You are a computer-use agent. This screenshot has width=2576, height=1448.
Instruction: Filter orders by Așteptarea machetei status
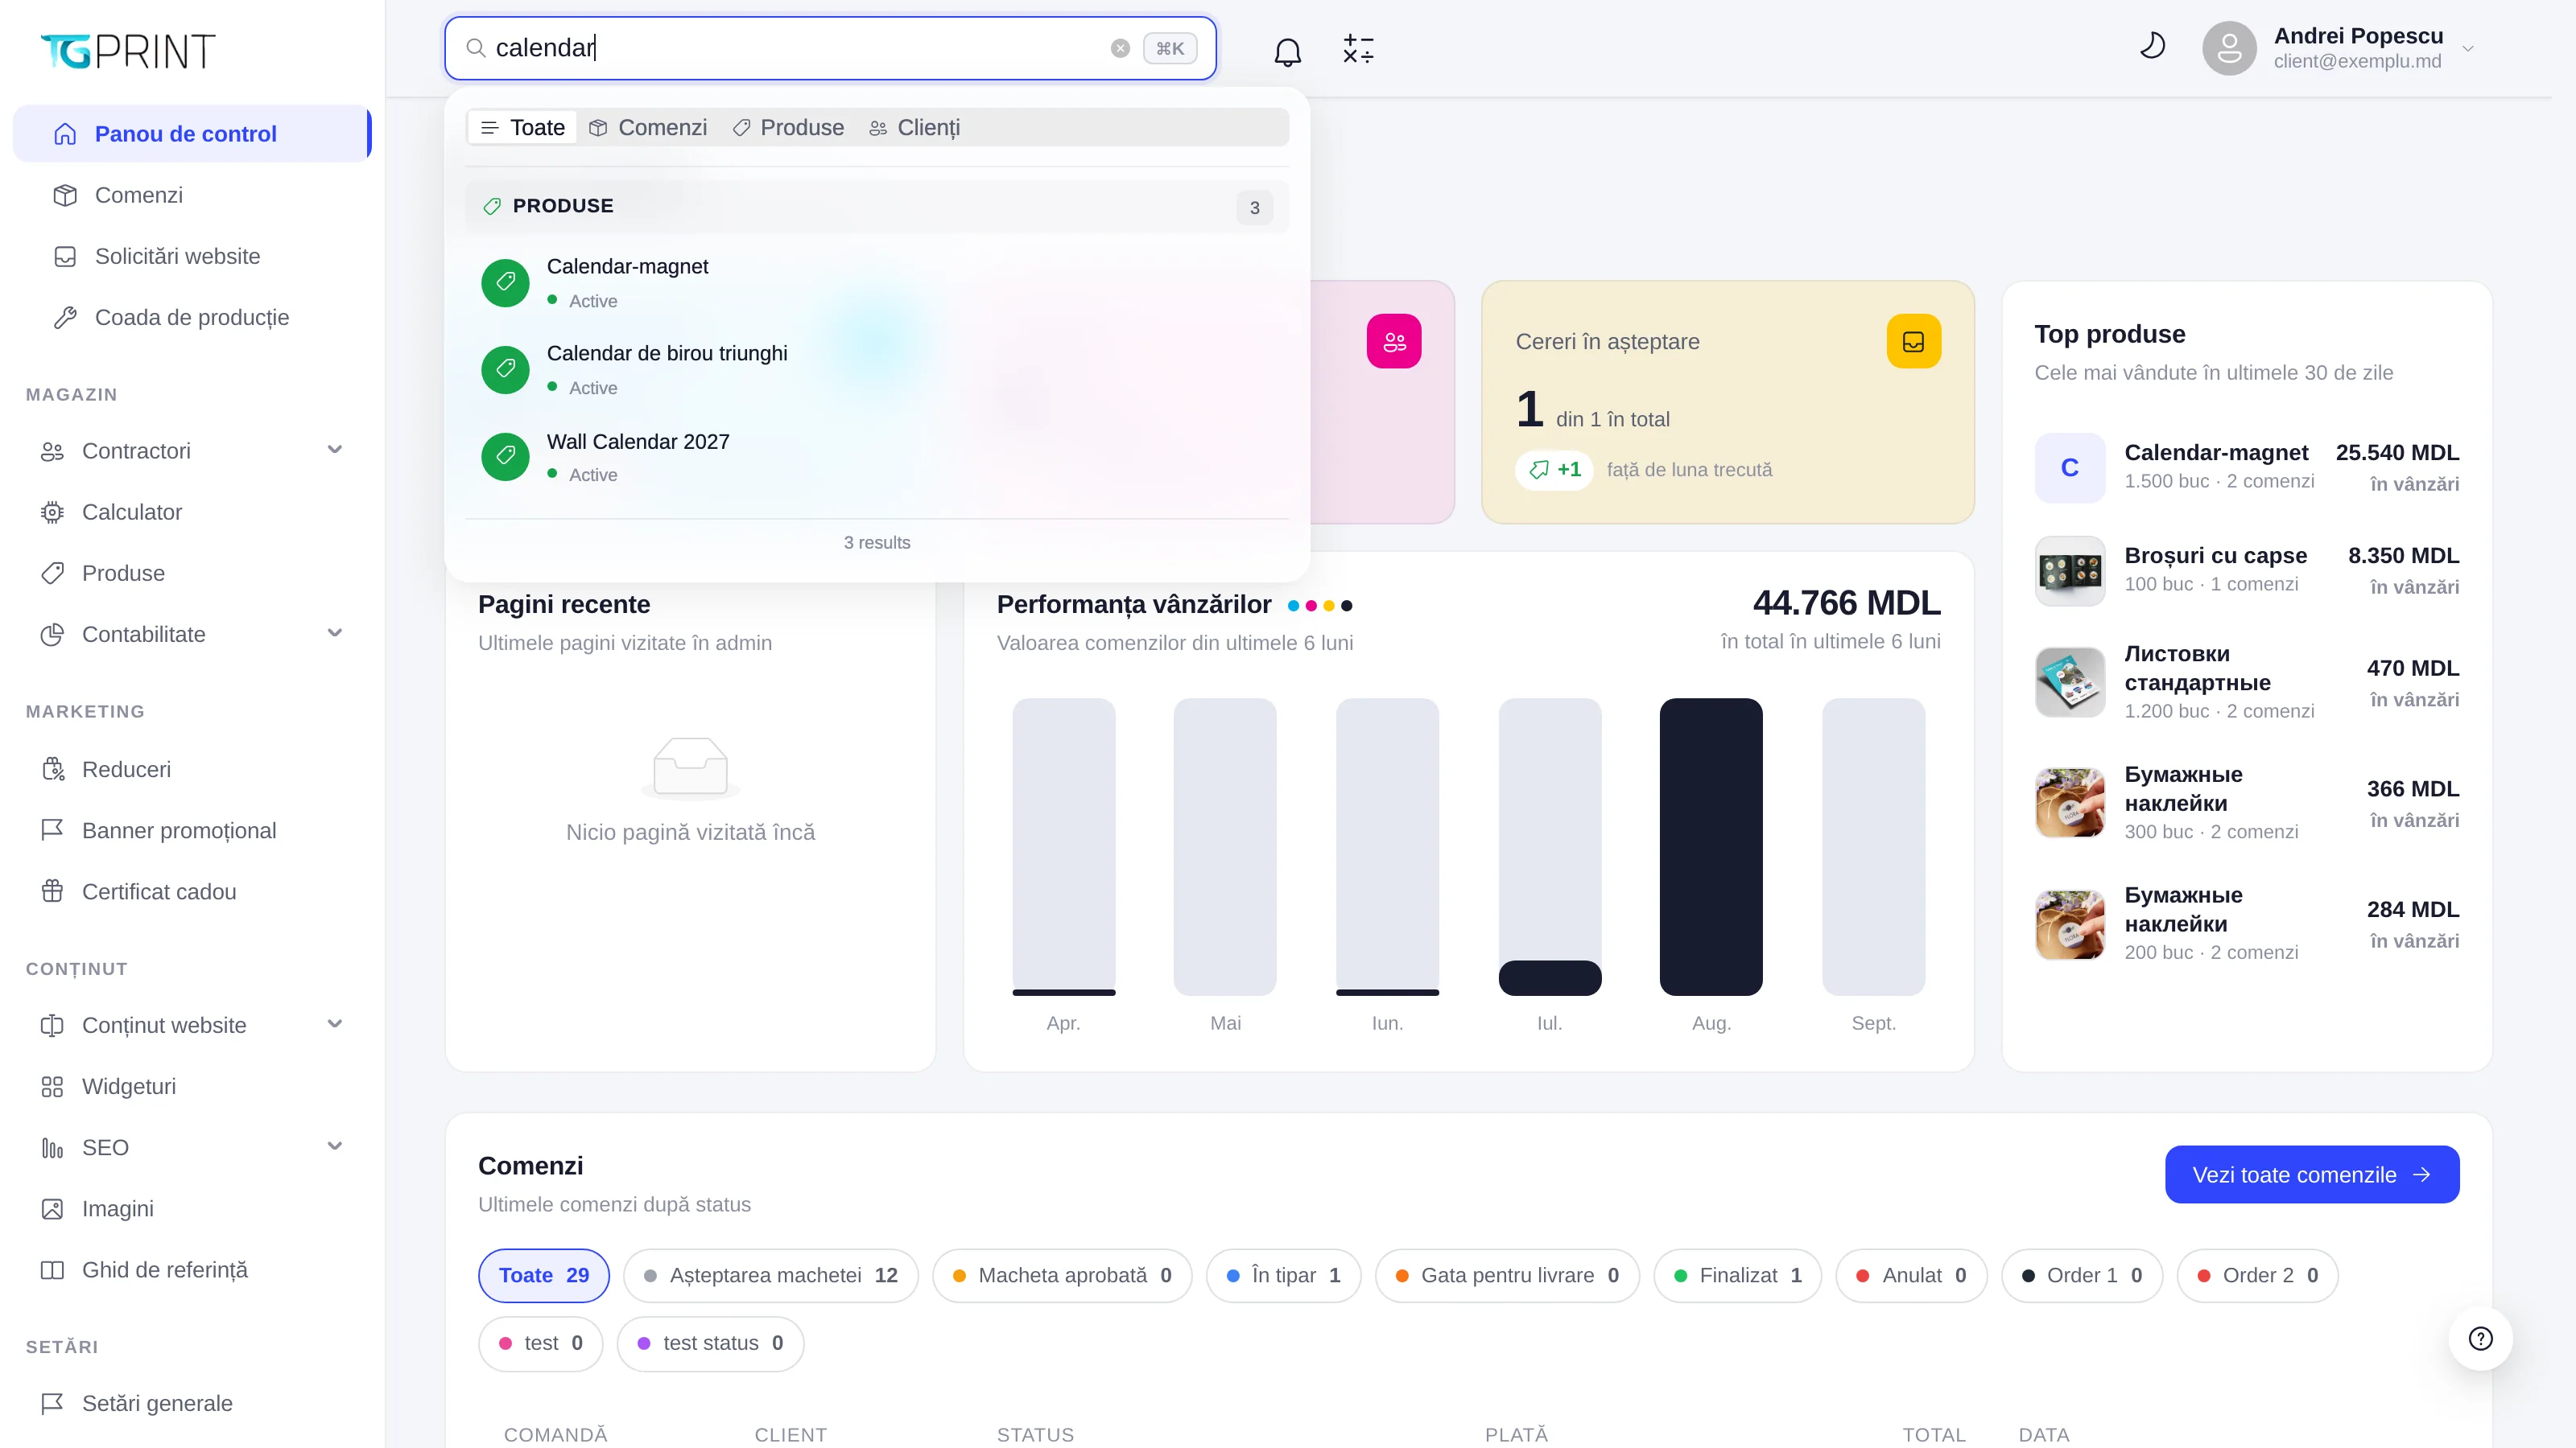pyautogui.click(x=770, y=1275)
